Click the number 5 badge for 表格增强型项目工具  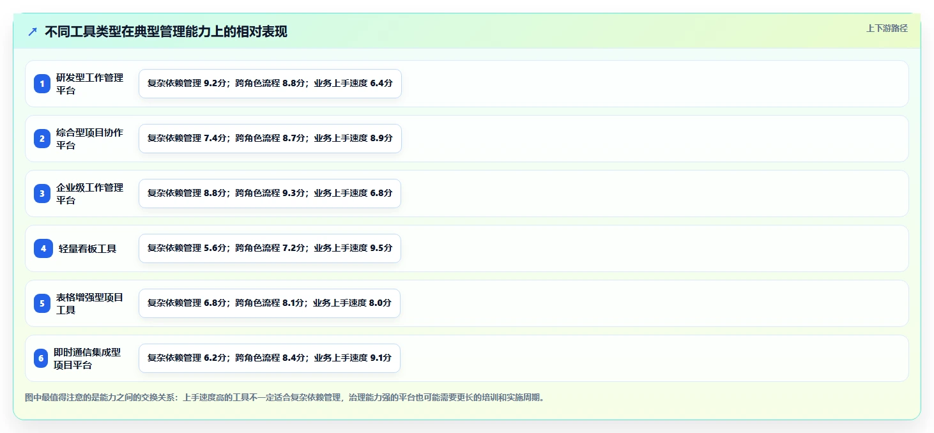point(42,303)
